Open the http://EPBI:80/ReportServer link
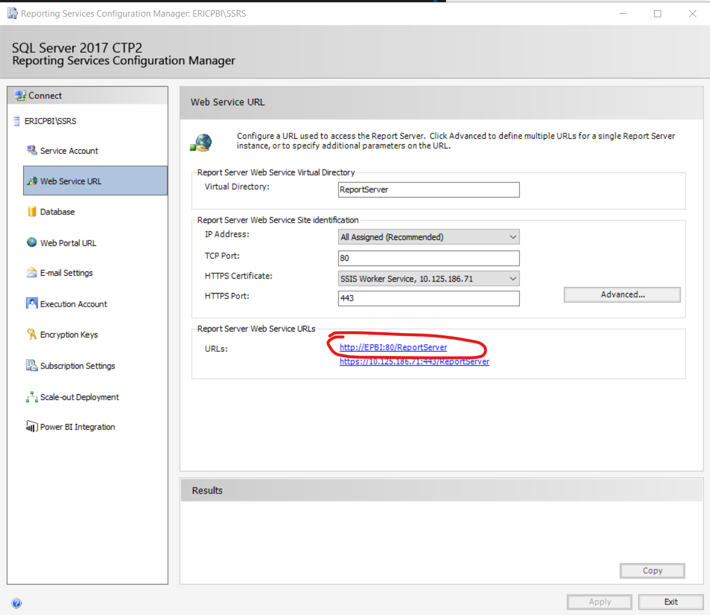The image size is (710, 615). [393, 347]
